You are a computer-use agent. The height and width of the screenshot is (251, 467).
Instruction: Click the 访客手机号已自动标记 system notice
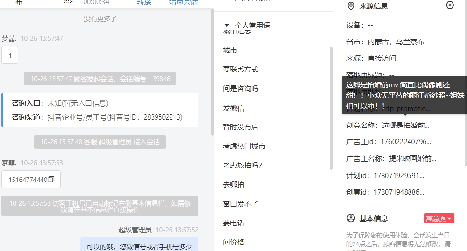pyautogui.click(x=100, y=206)
